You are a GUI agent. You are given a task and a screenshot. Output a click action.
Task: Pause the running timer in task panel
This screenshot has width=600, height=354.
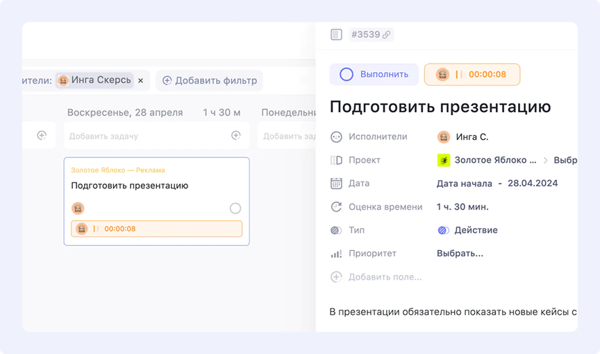458,75
